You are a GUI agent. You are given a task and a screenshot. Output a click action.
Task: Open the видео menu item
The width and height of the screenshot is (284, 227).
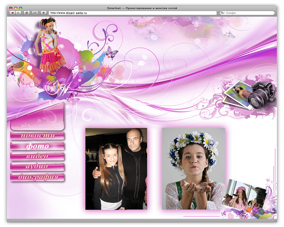[37, 156]
